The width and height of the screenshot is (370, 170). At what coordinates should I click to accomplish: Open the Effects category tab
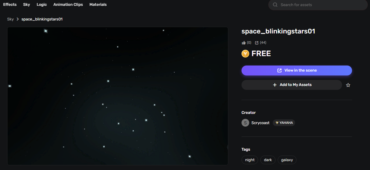pyautogui.click(x=10, y=5)
